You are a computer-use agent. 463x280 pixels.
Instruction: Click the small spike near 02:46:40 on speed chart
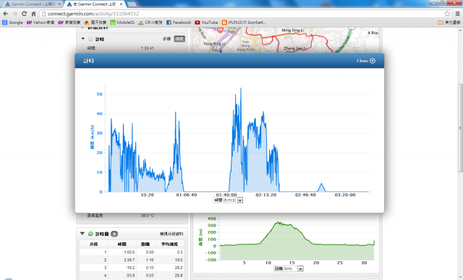coord(321,187)
